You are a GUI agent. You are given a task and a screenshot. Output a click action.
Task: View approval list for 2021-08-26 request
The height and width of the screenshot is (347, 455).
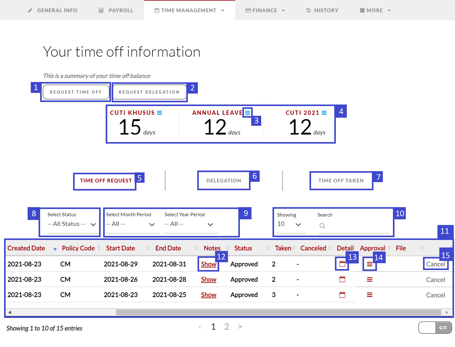coord(369,279)
